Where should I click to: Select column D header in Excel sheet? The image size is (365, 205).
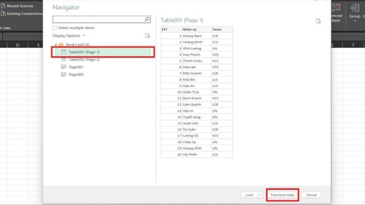pyautogui.click(x=18, y=45)
